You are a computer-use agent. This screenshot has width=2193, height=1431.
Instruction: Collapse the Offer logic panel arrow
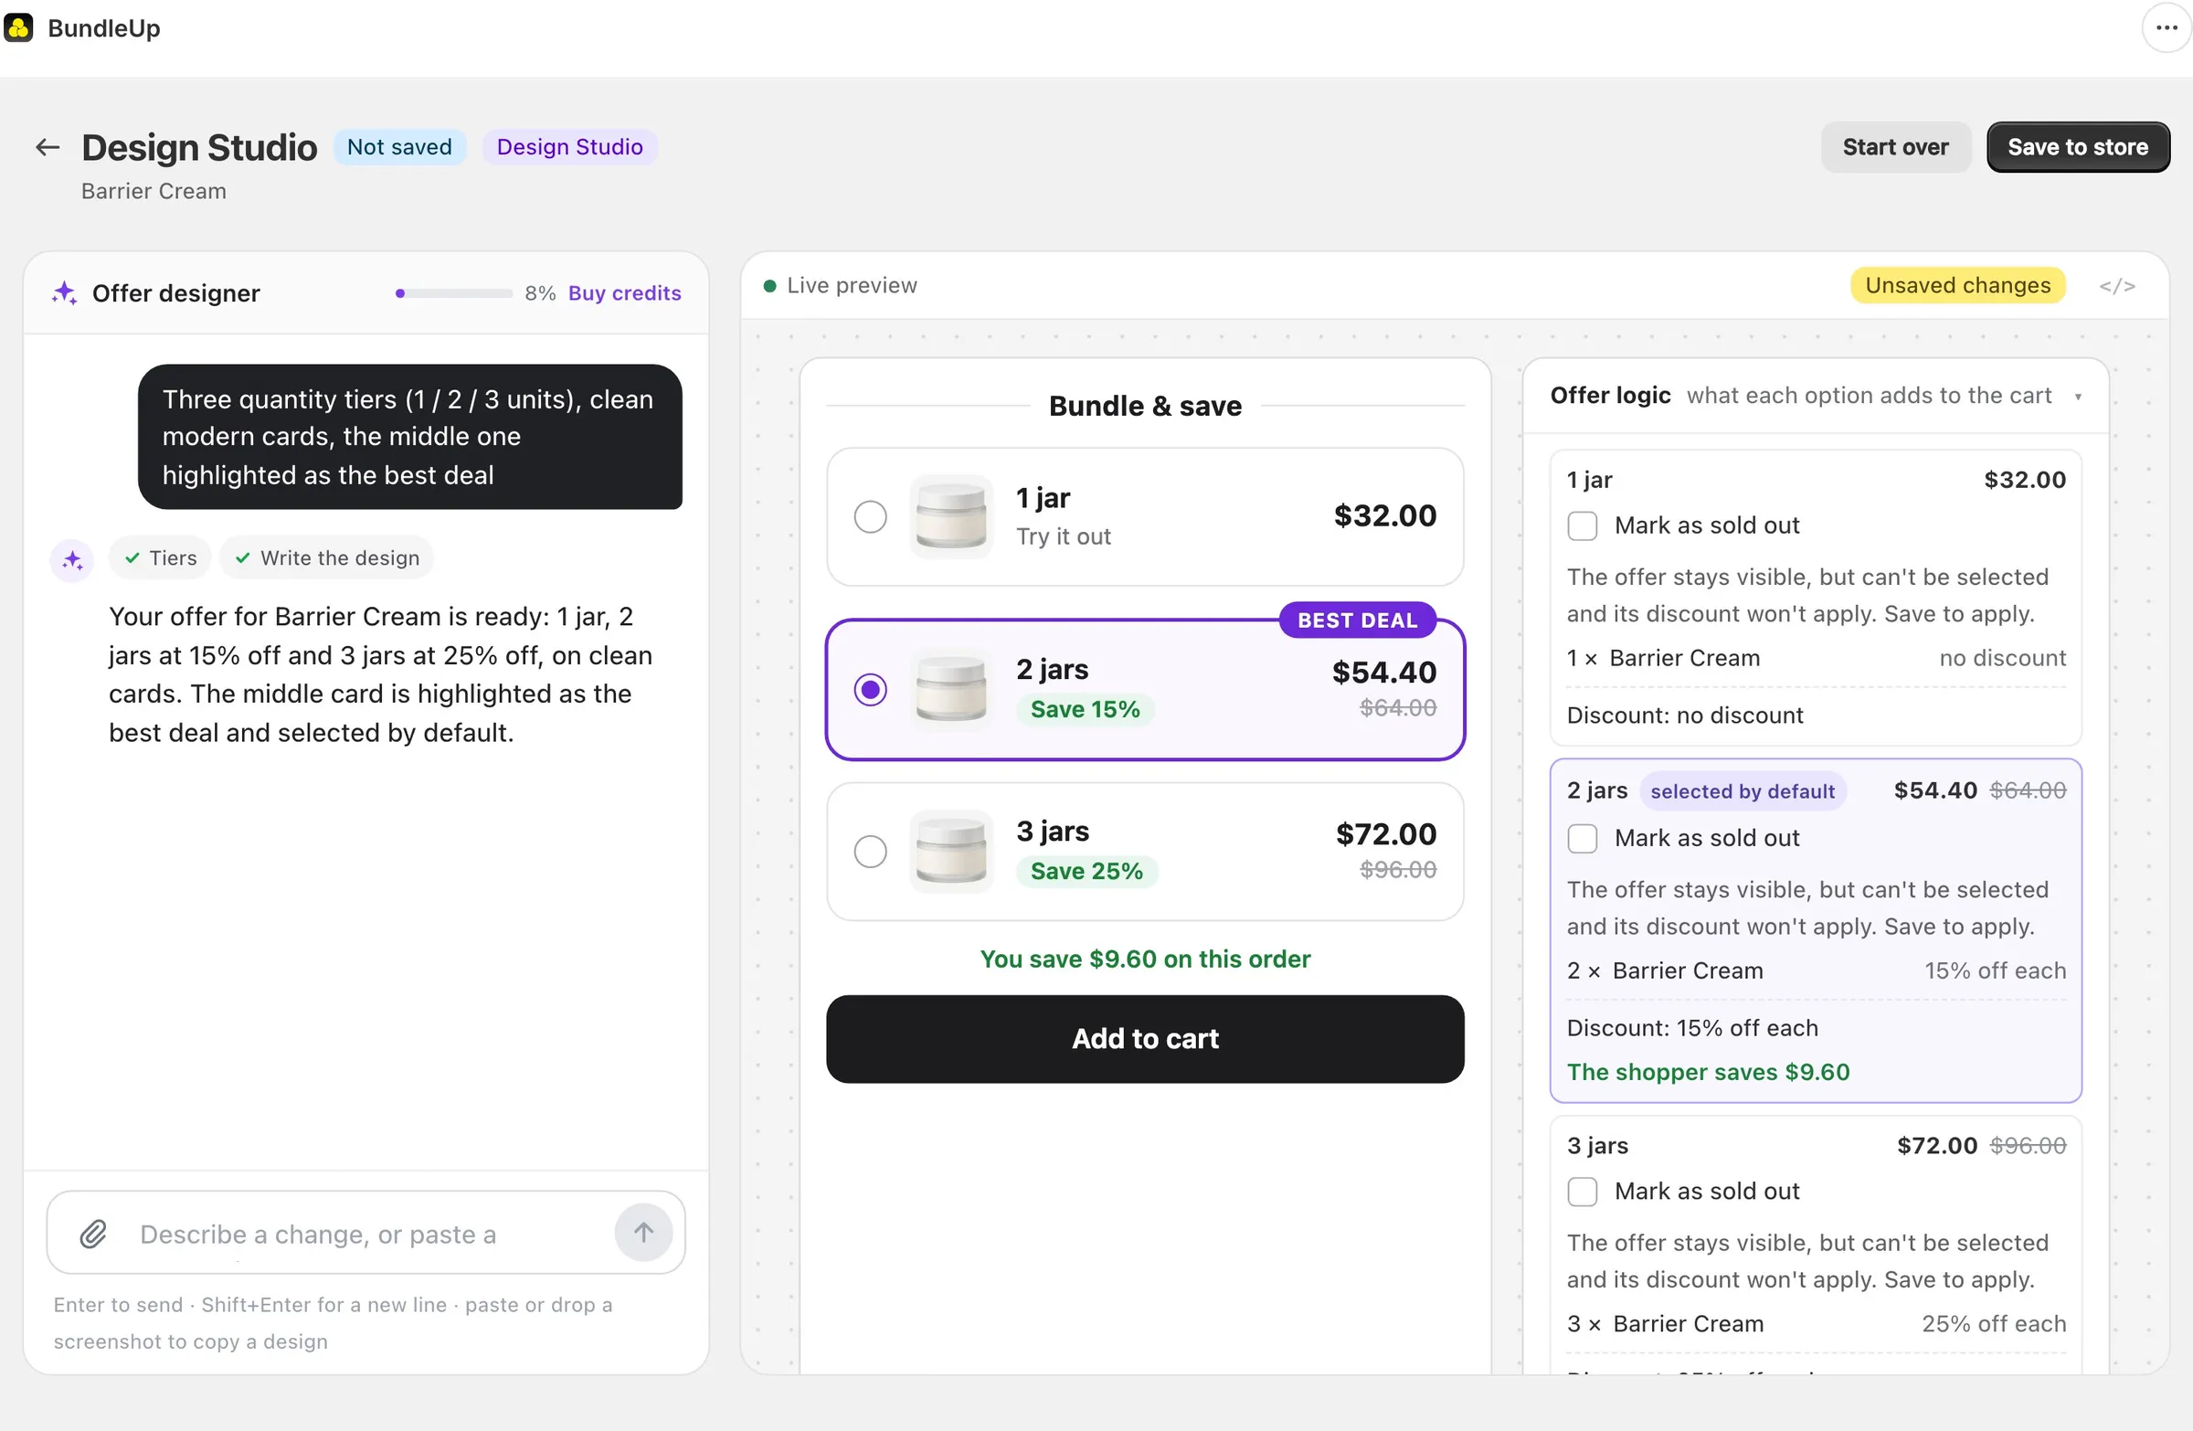pyautogui.click(x=2078, y=397)
